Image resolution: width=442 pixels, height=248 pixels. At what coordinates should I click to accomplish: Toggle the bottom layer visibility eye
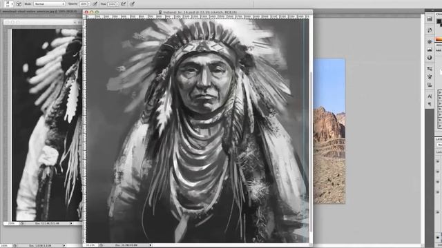pos(438,238)
